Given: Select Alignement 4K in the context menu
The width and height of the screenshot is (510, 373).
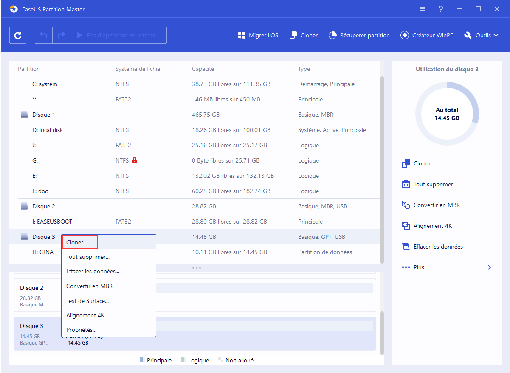Looking at the screenshot, I should (109, 315).
